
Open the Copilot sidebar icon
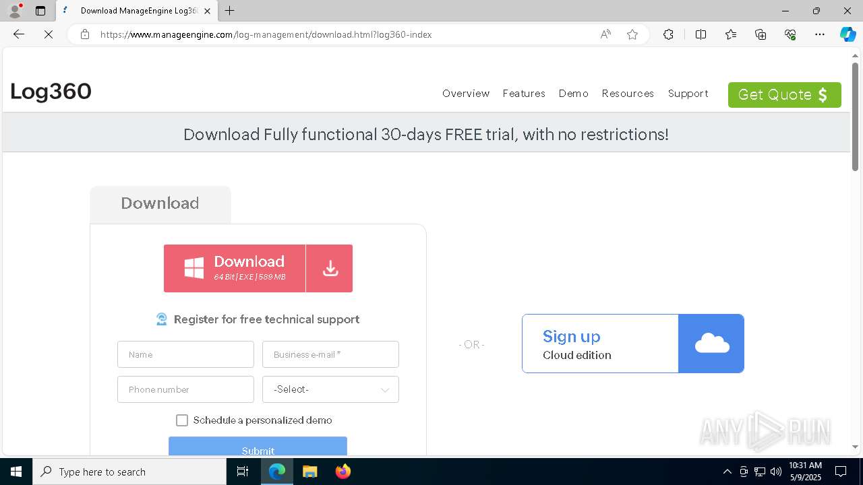tap(847, 34)
